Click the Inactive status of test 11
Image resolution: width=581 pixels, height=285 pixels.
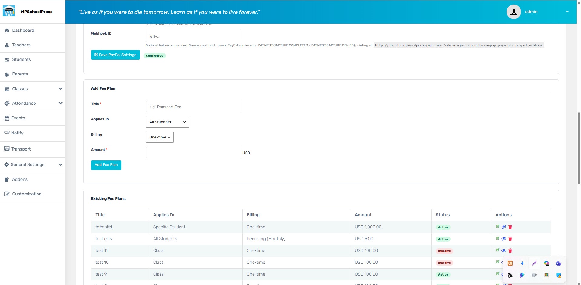click(444, 251)
